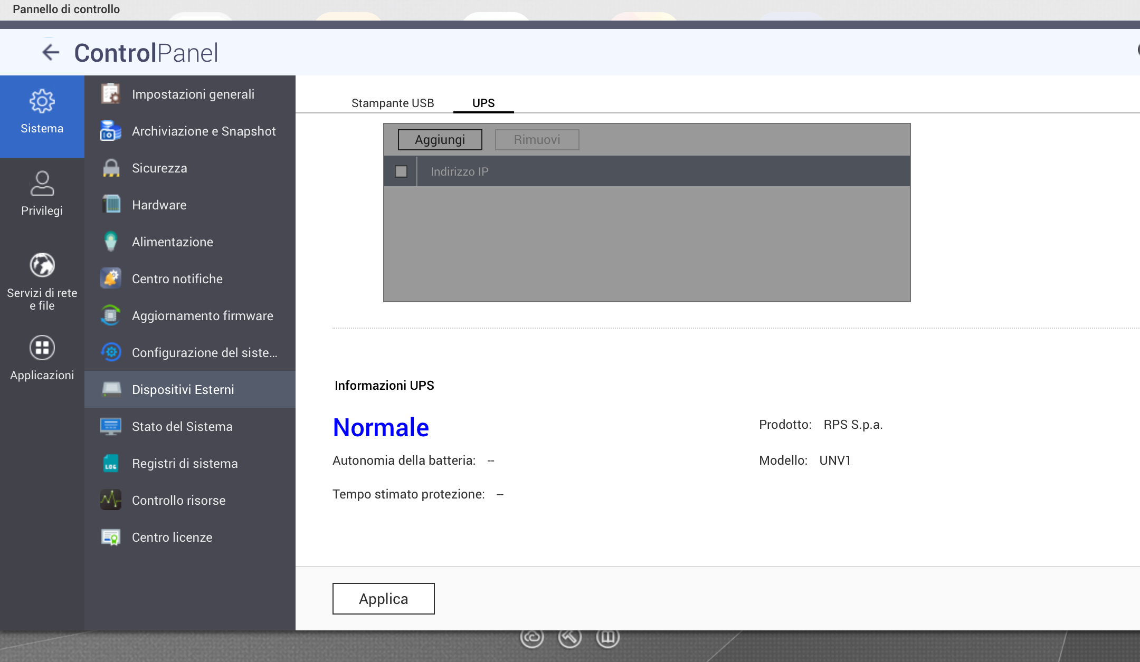This screenshot has height=662, width=1140.
Task: Open the Archiviazione e Snapshot icon
Action: [111, 131]
